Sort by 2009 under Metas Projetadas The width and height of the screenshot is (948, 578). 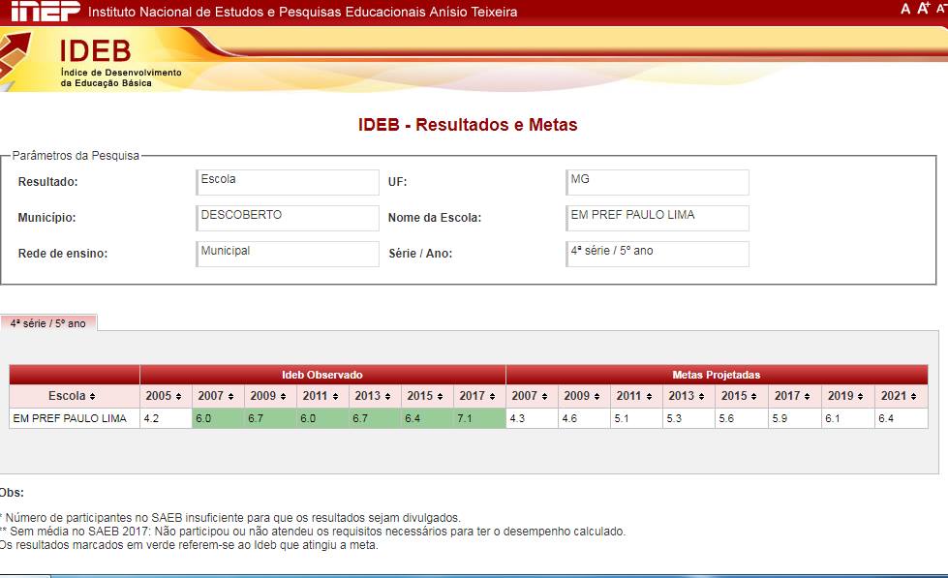coord(584,396)
